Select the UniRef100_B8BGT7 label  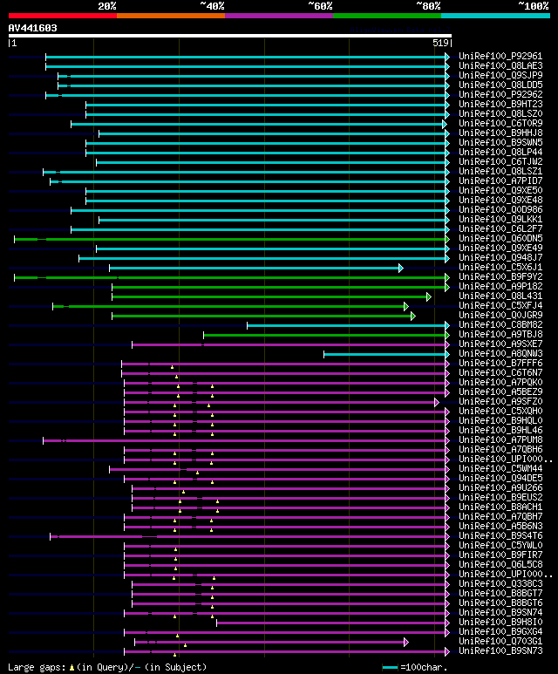click(500, 593)
